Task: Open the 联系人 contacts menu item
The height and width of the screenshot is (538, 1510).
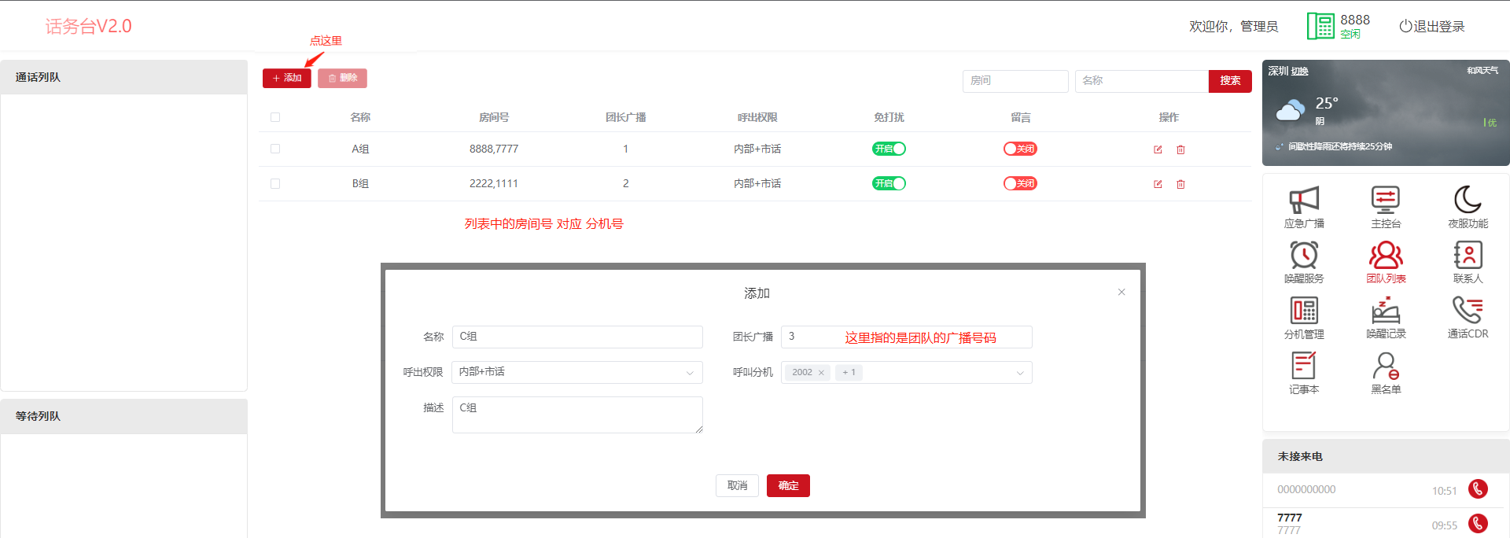Action: [1468, 262]
